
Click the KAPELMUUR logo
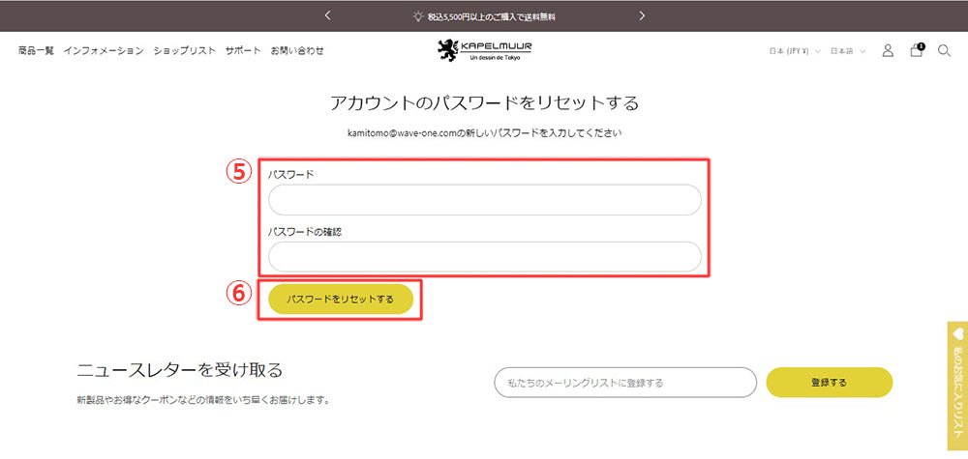click(x=484, y=49)
